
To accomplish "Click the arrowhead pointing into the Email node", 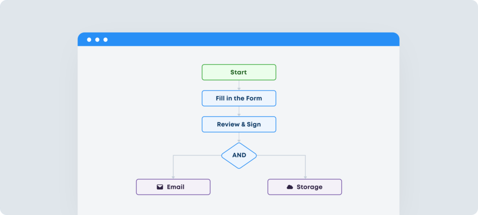I will coord(173,177).
